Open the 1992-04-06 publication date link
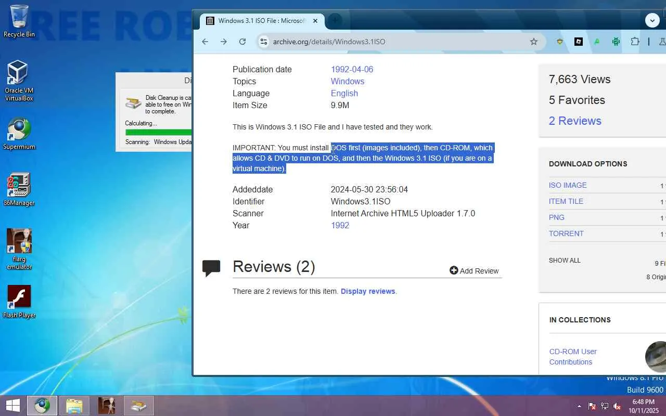666x416 pixels. pyautogui.click(x=352, y=69)
